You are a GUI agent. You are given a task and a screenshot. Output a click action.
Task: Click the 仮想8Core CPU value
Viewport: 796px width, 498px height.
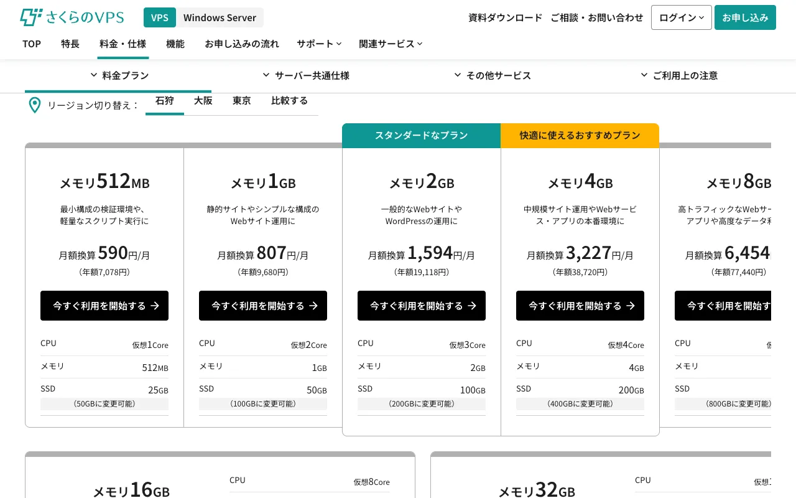[x=372, y=482]
